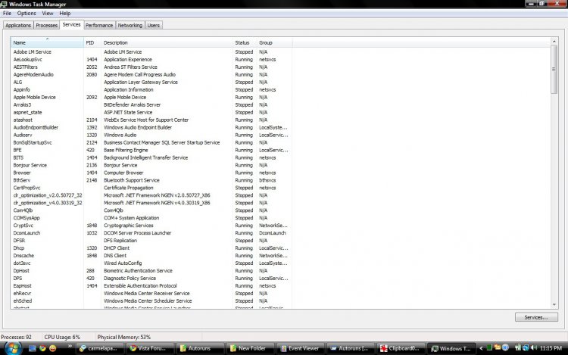Switch to carmelapa... taskbar button
Screen dimensions: 568x355
pos(99,348)
